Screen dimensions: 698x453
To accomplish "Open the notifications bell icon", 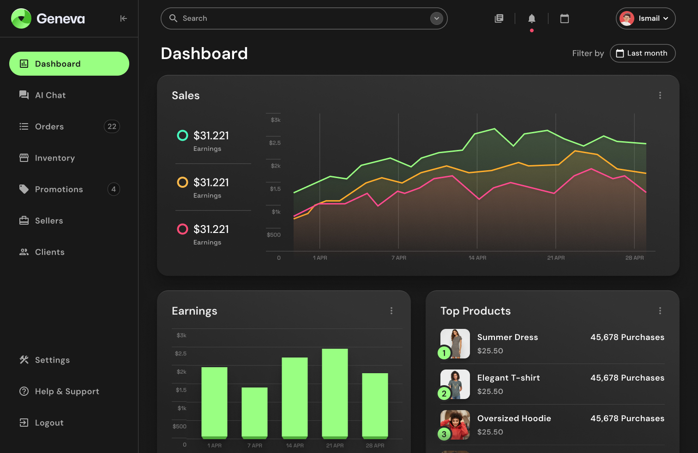I will pyautogui.click(x=531, y=18).
